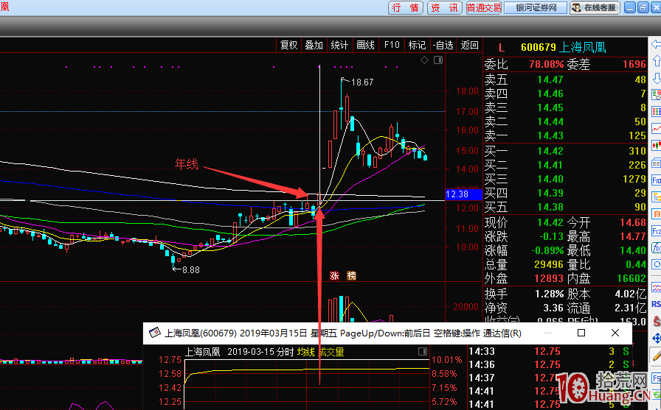The width and height of the screenshot is (661, 410).
Task: Open the F10 toolbar item
Action: [x=392, y=45]
